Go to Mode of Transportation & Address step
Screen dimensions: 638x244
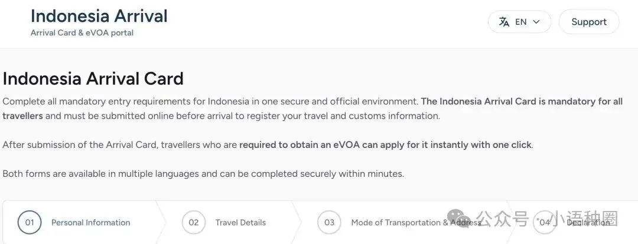point(408,222)
